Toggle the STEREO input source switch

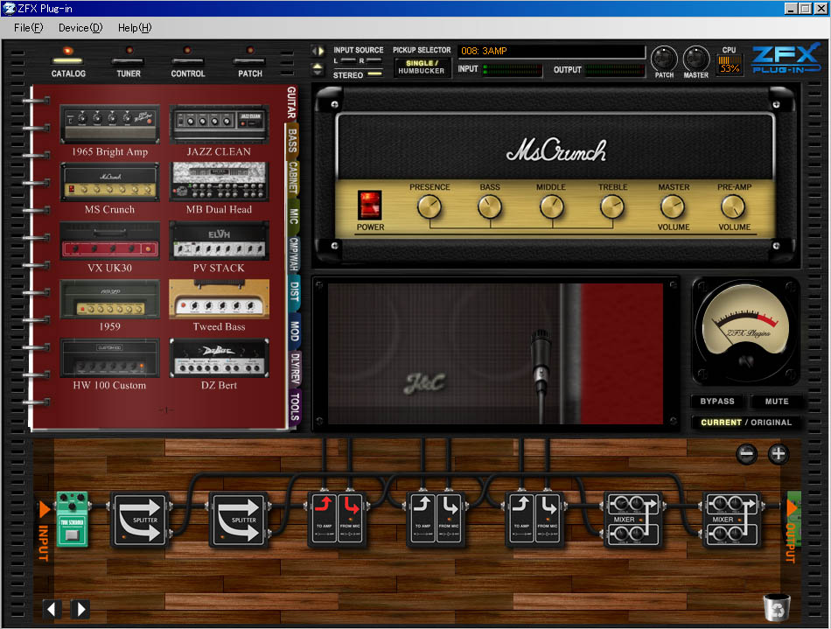[374, 74]
